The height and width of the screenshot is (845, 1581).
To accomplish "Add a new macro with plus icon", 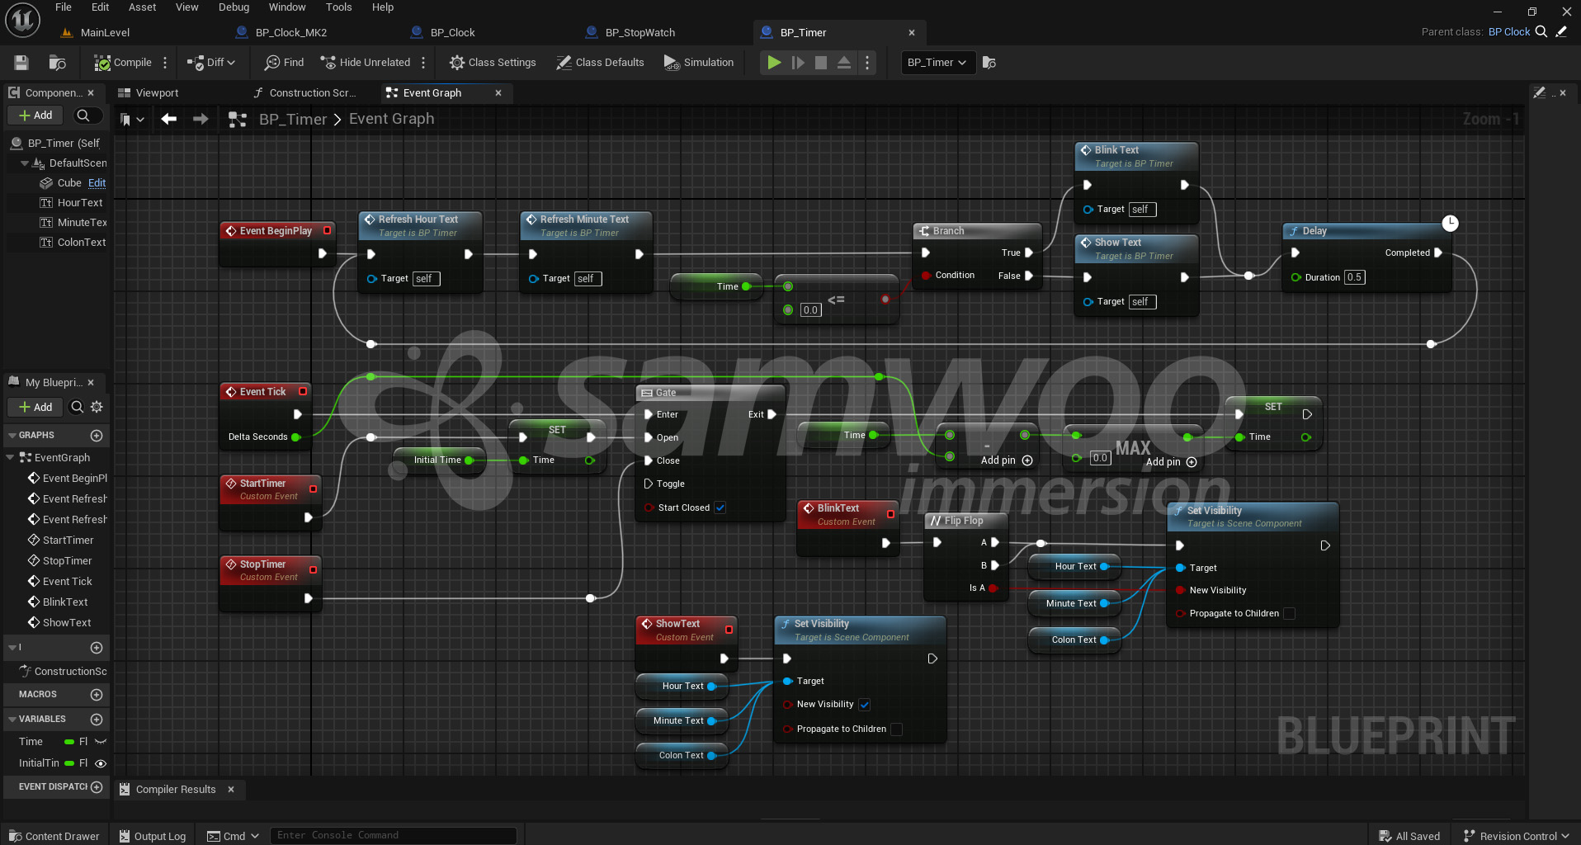I will [x=97, y=695].
